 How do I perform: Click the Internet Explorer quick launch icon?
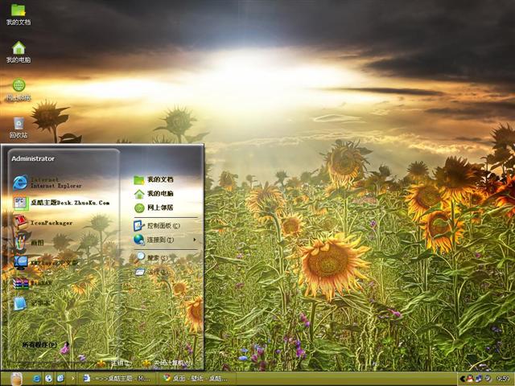(36, 378)
